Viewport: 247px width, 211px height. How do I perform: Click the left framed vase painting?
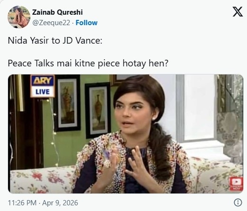[68, 103]
